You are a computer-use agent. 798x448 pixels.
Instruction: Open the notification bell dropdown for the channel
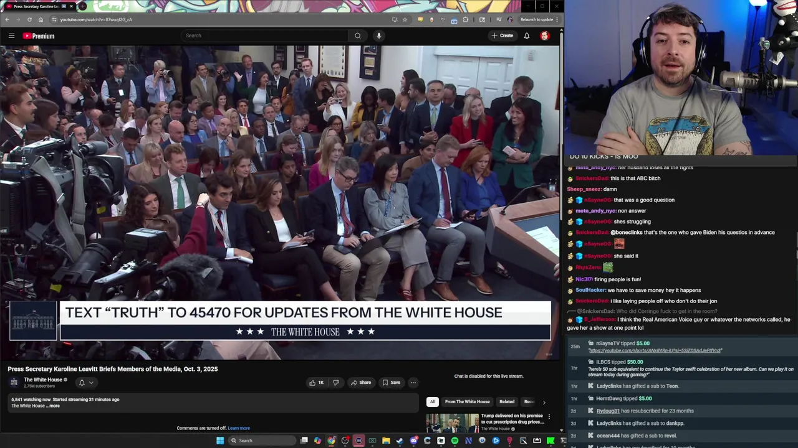click(85, 383)
